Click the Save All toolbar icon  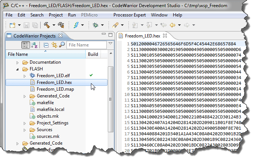coord(35,25)
